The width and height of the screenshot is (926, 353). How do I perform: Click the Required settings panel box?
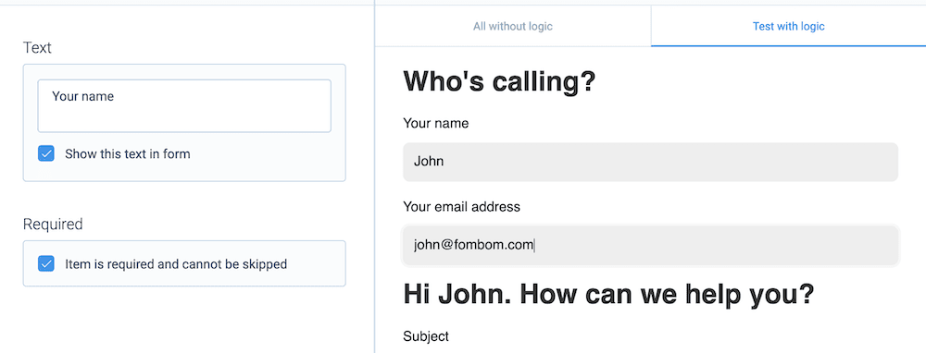coord(184,263)
